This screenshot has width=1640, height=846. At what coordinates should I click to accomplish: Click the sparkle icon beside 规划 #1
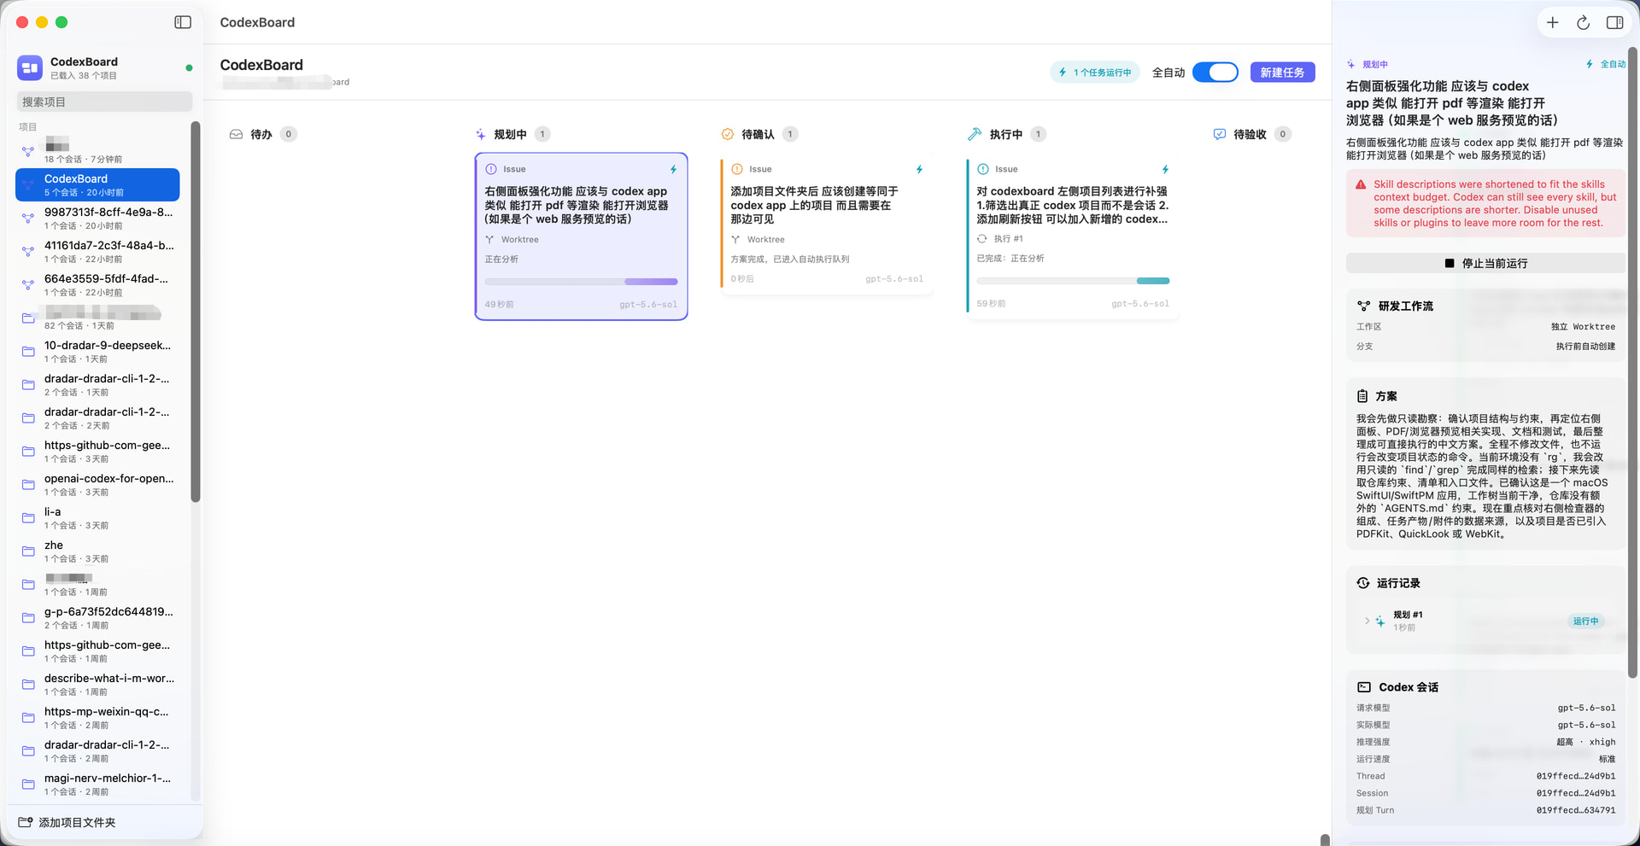pos(1380,621)
